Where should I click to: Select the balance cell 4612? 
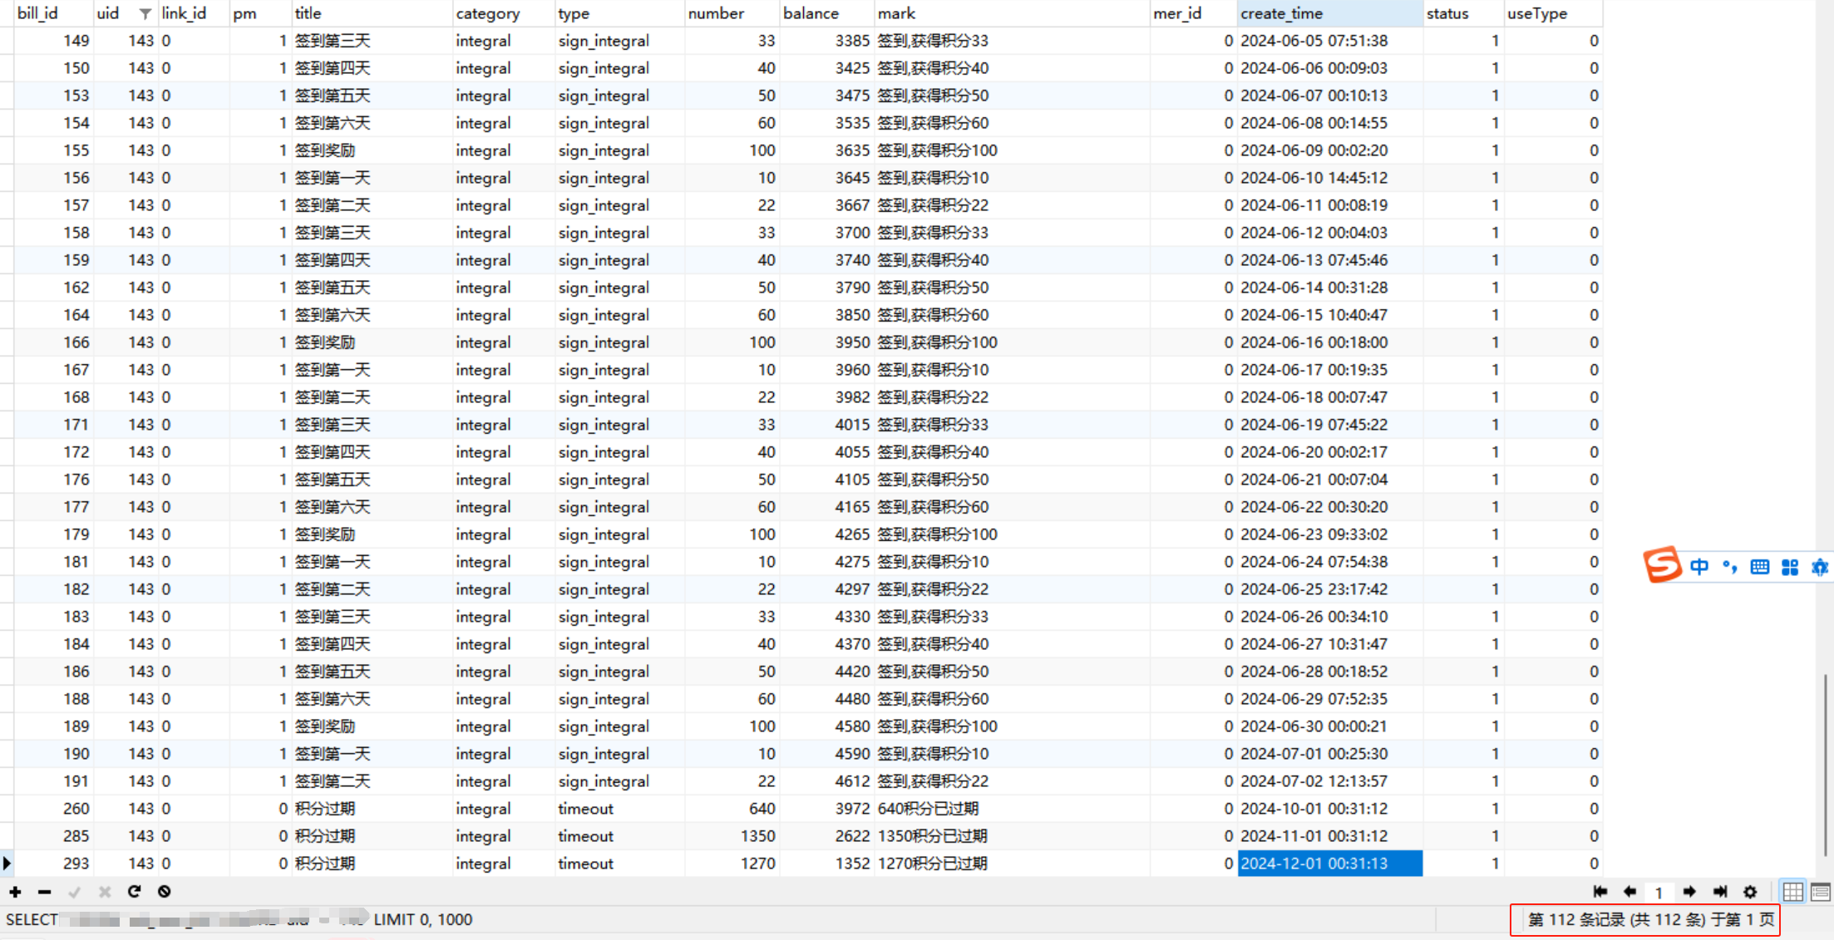click(x=826, y=781)
